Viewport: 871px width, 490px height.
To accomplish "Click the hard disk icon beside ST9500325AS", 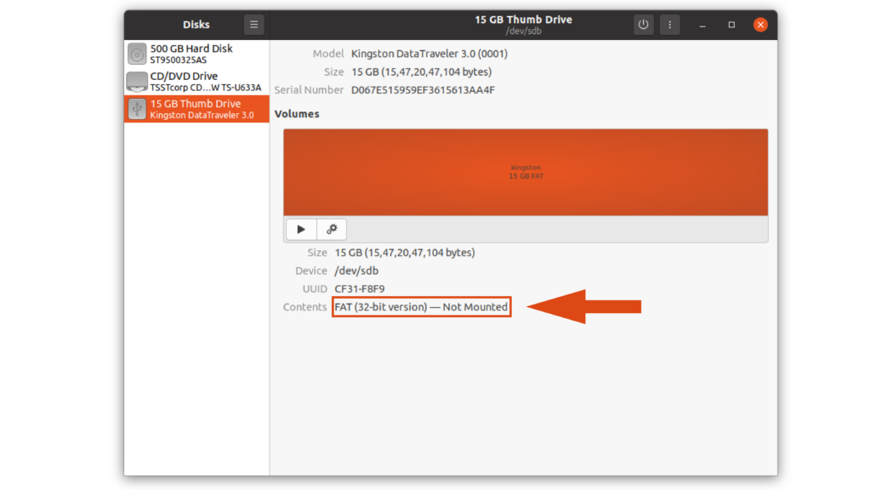I will click(136, 53).
